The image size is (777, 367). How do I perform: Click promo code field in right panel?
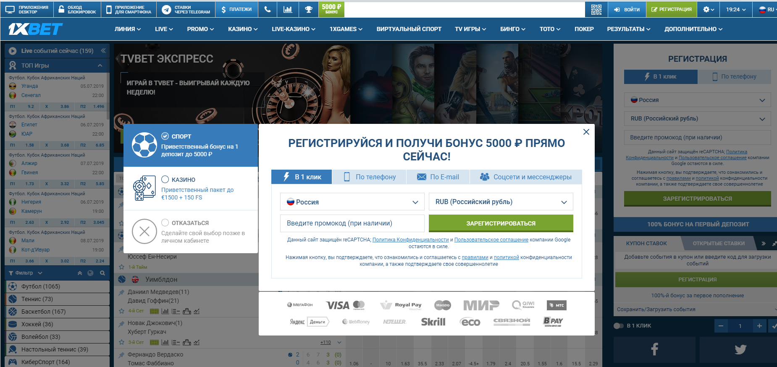(697, 137)
